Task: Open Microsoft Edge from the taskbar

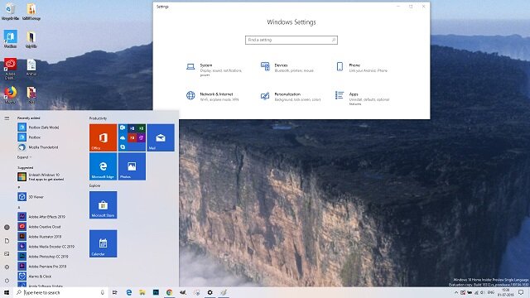Action: [x=129, y=292]
